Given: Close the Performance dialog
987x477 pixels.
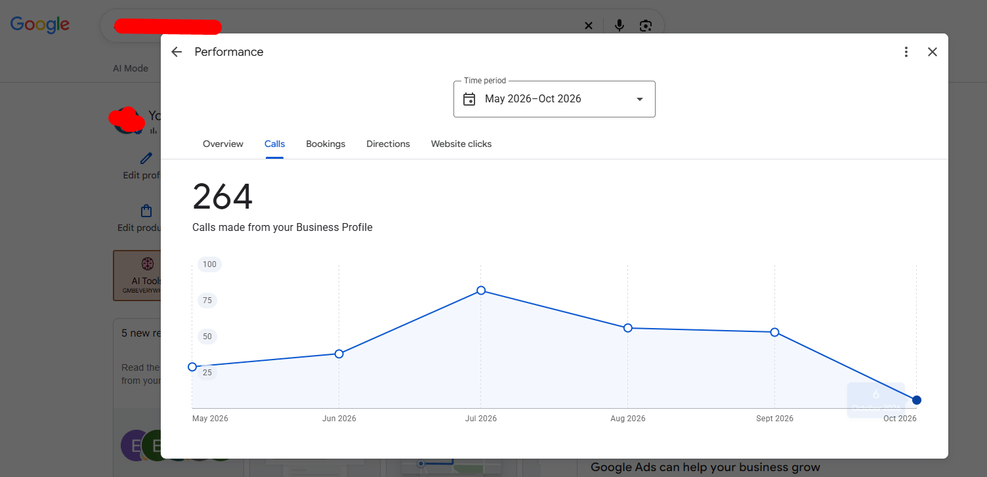Looking at the screenshot, I should (933, 52).
